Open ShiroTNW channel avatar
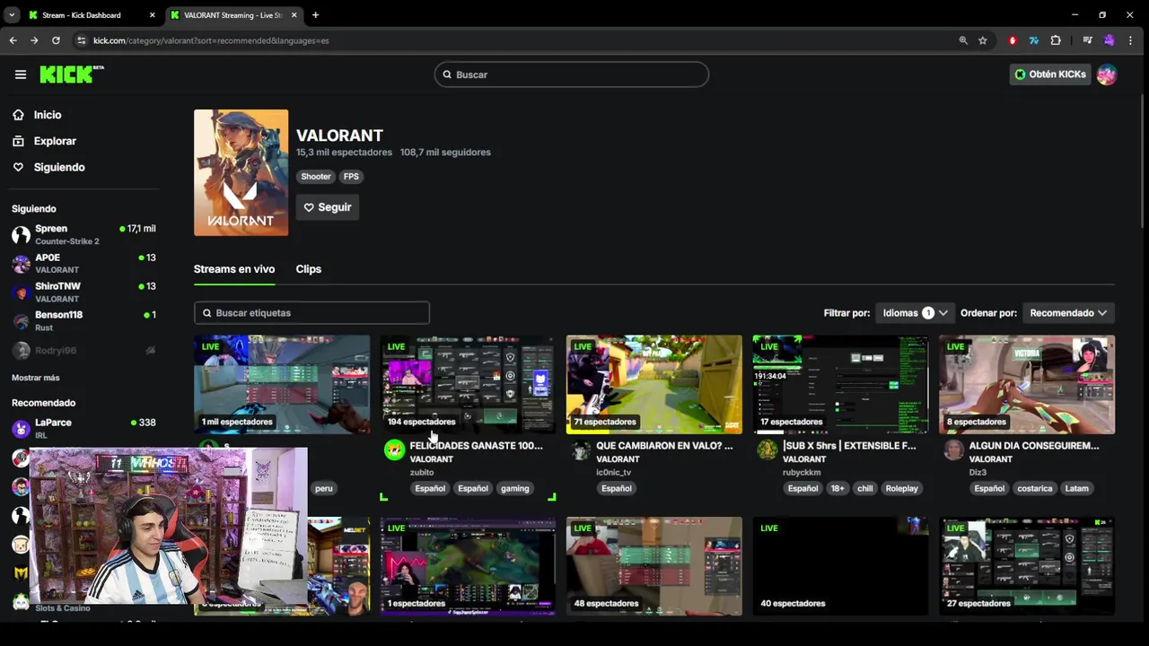This screenshot has height=646, width=1149. [x=21, y=292]
